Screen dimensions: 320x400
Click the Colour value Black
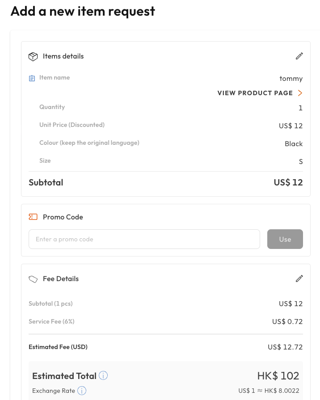294,143
